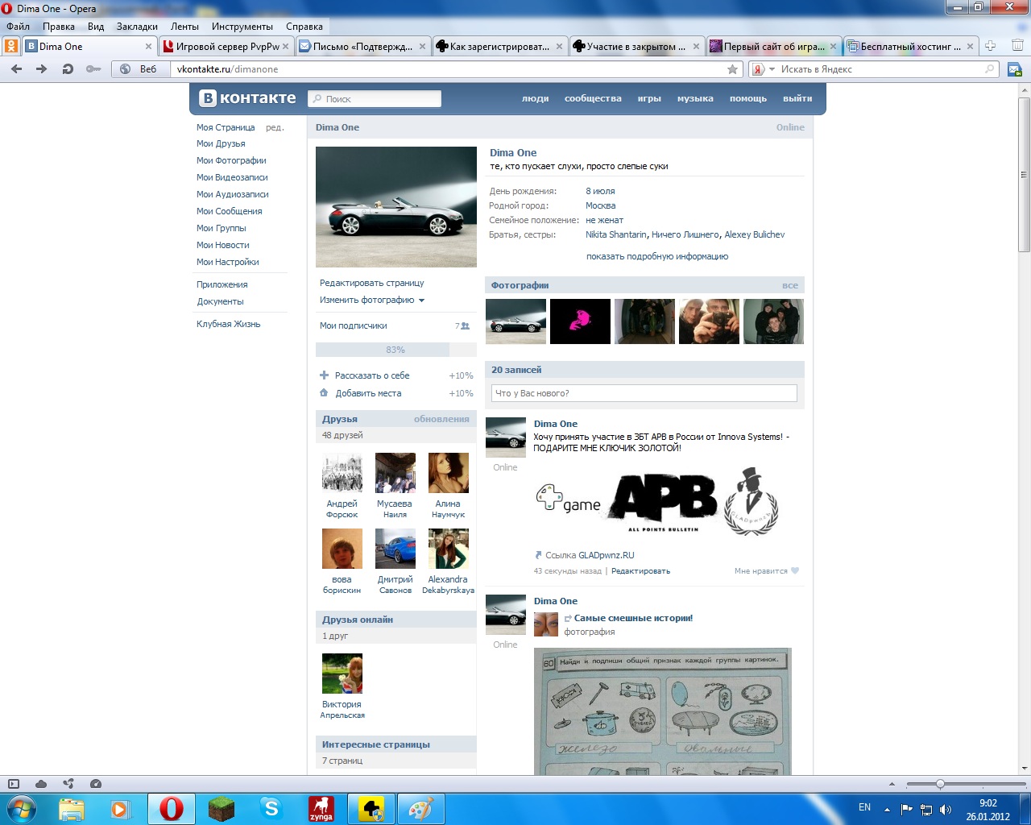Switch to the Игровой сервер PvpPw tab
Viewport: 1031px width, 825px height.
click(x=226, y=47)
